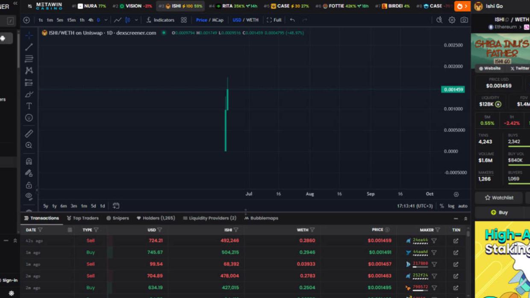Filter transactions by TYPE column
The height and width of the screenshot is (298, 530).
(96, 230)
